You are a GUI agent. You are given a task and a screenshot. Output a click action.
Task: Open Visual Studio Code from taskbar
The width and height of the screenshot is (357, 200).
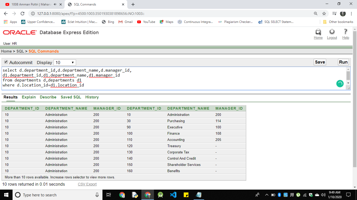tap(173, 195)
